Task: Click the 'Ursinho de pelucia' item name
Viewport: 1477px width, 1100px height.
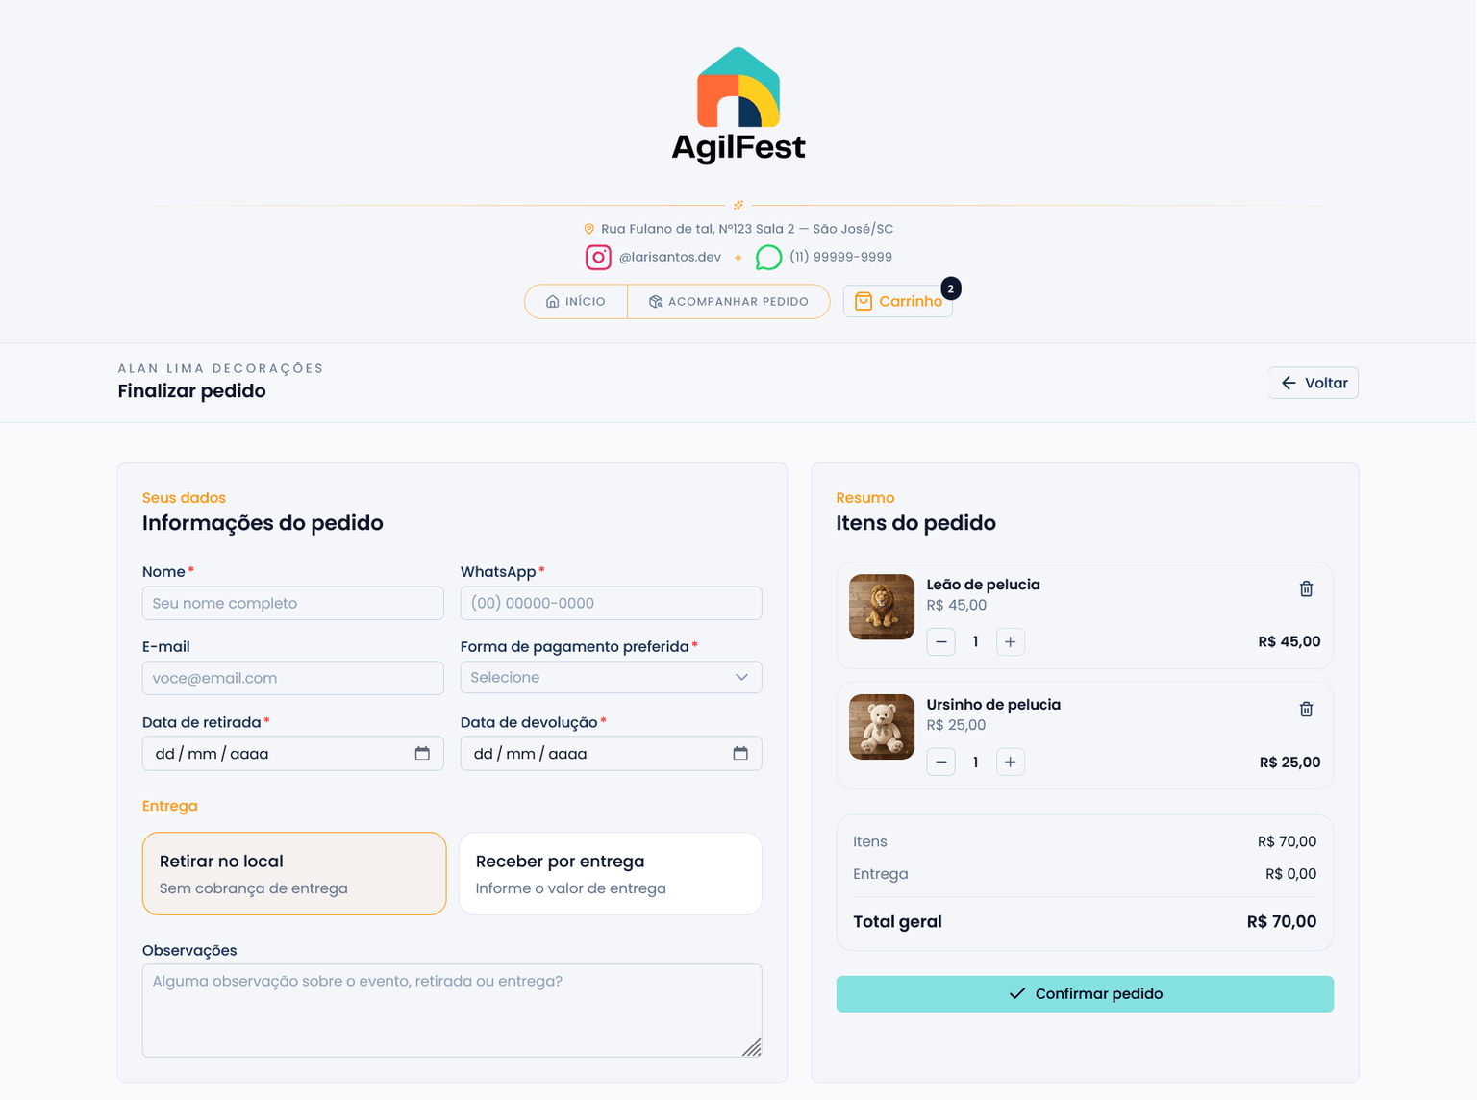Action: pos(993,705)
